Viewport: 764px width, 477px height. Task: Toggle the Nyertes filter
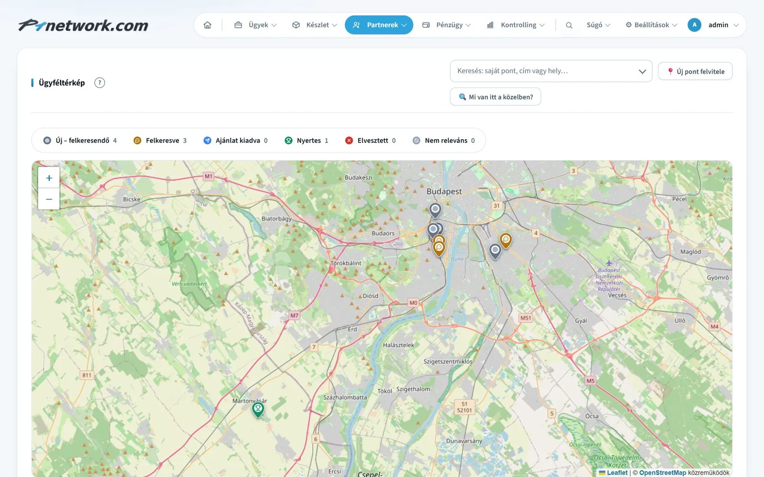coord(306,140)
